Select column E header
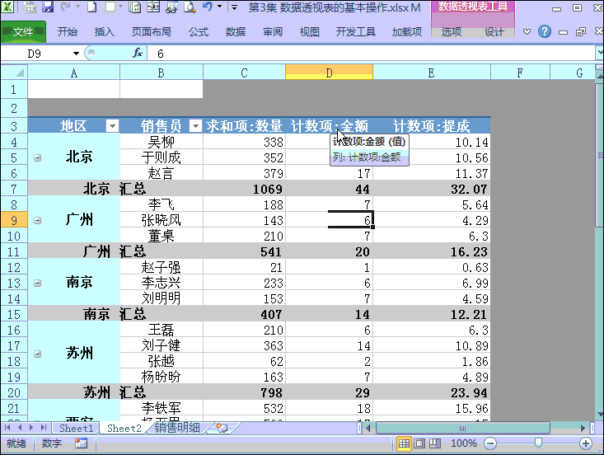This screenshot has height=455, width=604. pos(432,73)
